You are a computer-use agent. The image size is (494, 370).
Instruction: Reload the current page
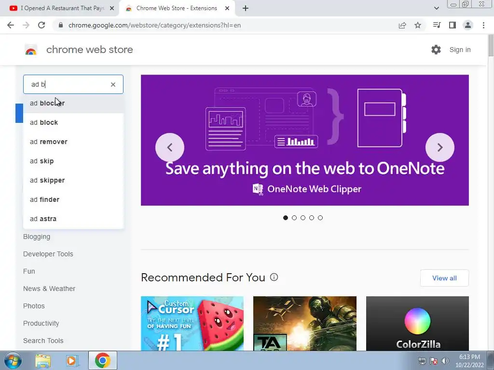click(41, 25)
